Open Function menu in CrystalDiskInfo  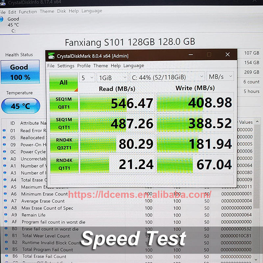(28, 12)
